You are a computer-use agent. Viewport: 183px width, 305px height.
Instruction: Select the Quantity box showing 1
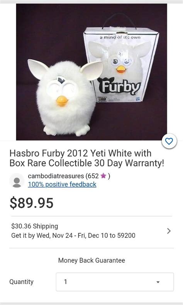point(115,282)
